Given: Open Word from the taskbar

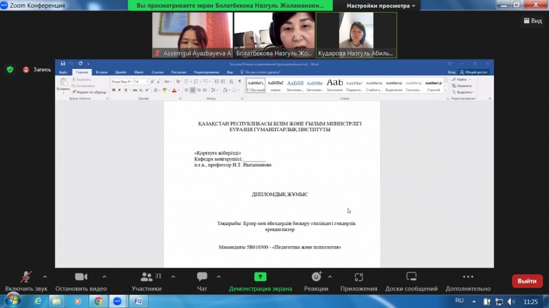Looking at the screenshot, I should [x=138, y=302].
